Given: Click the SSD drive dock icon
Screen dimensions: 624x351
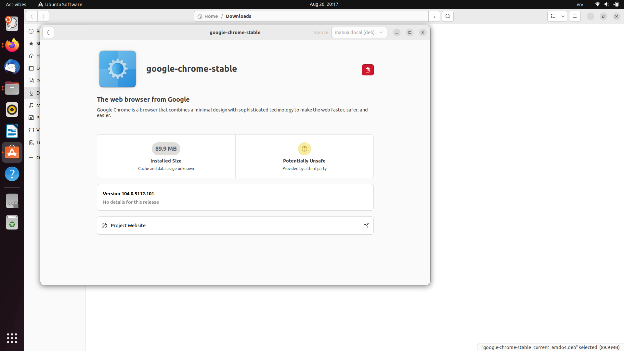Looking at the screenshot, I should point(12,201).
